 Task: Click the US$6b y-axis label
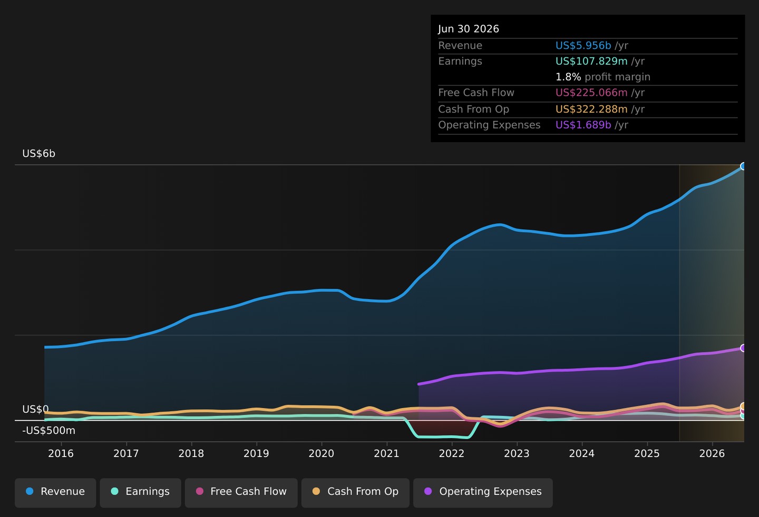pyautogui.click(x=38, y=154)
